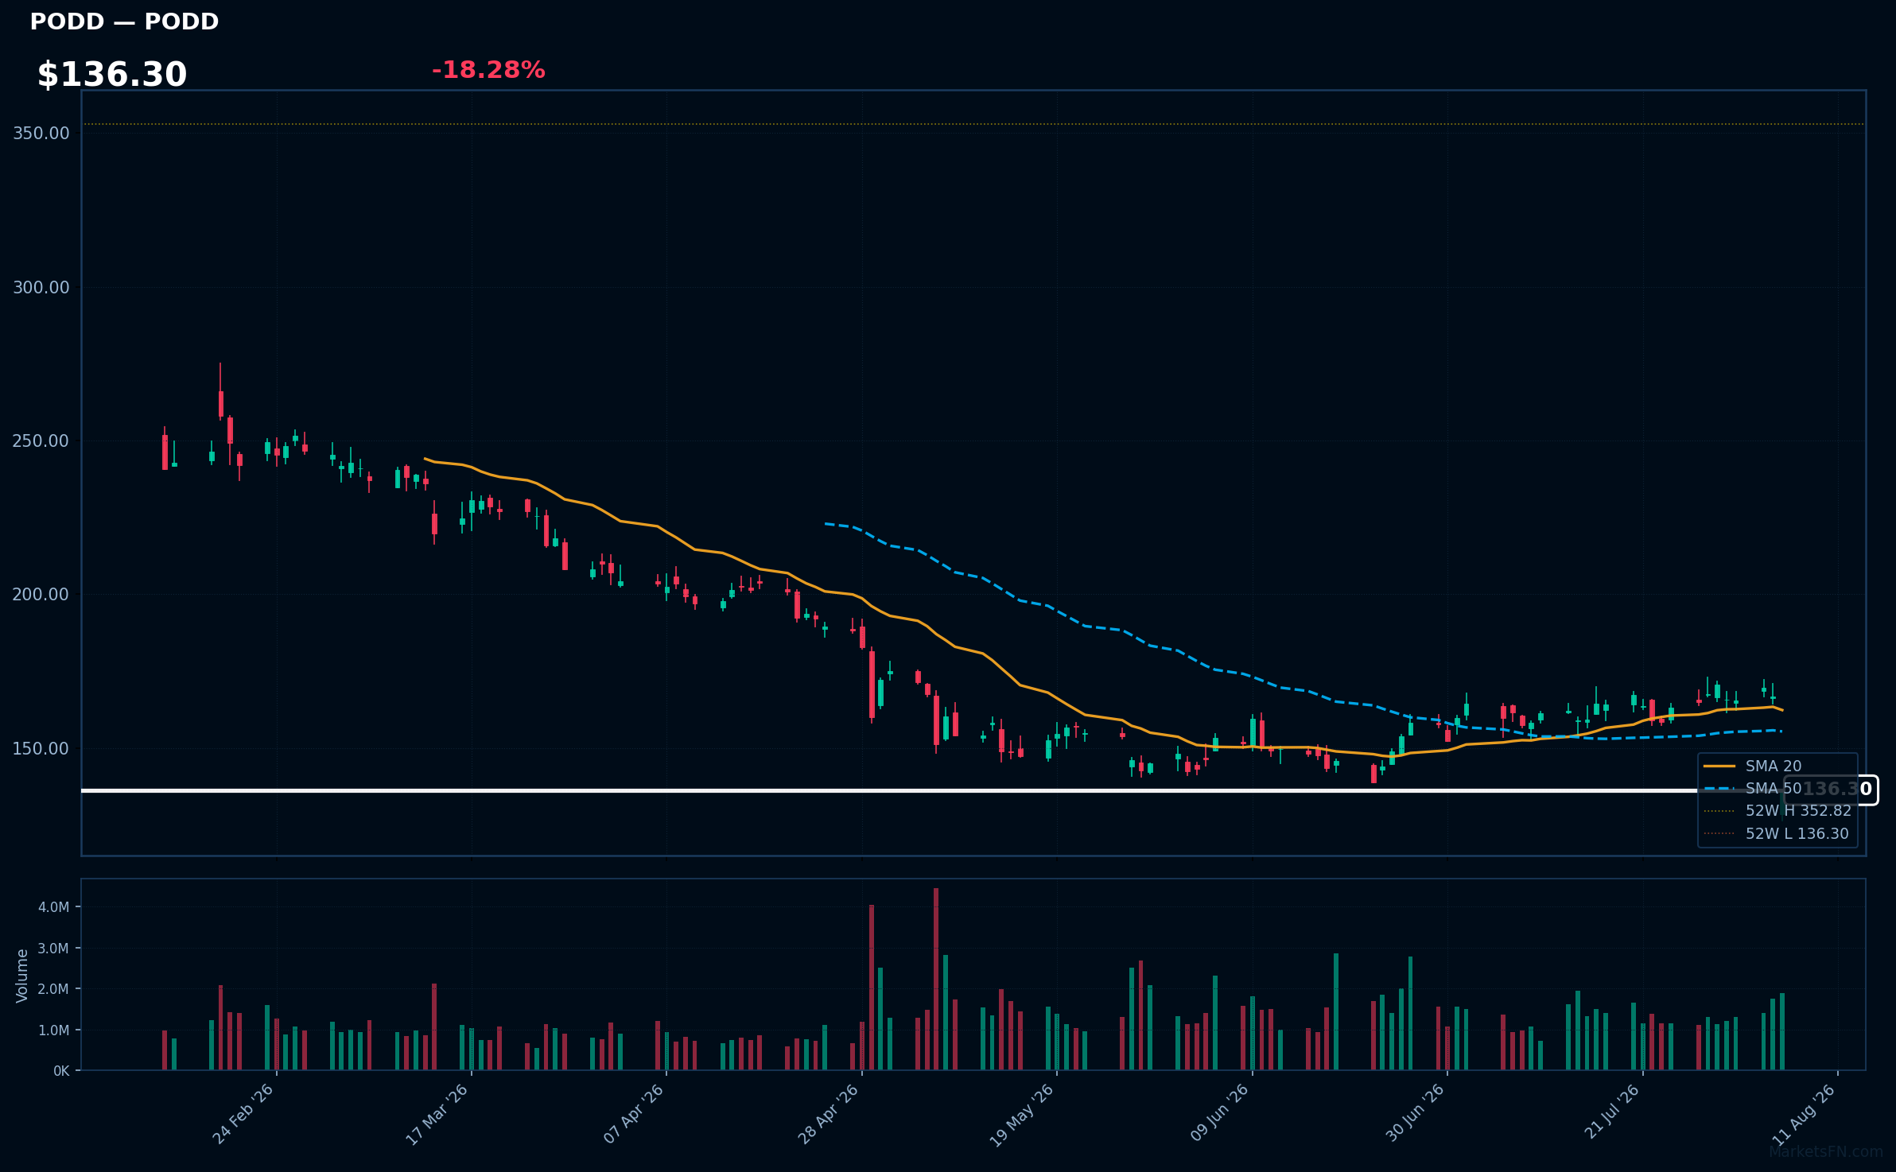Click the 3.0M volume axis label

[54, 949]
